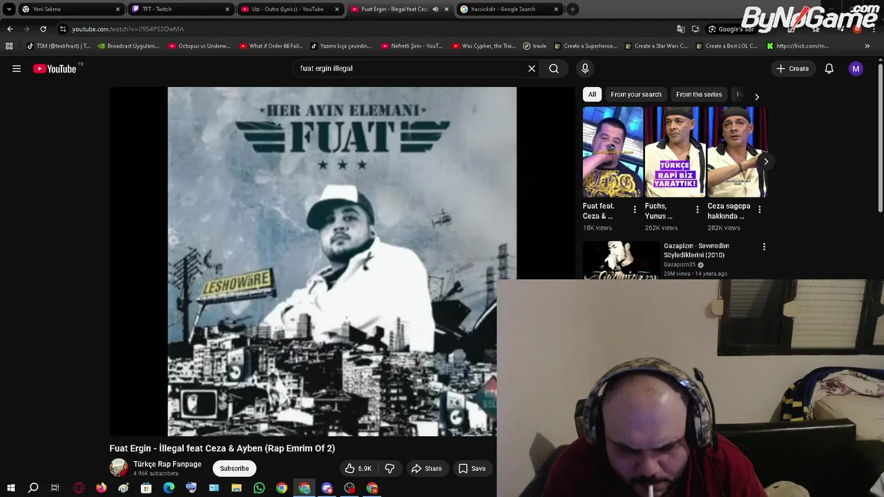Viewport: 884px width, 497px height.
Task: Select the All filter chip
Action: (592, 95)
